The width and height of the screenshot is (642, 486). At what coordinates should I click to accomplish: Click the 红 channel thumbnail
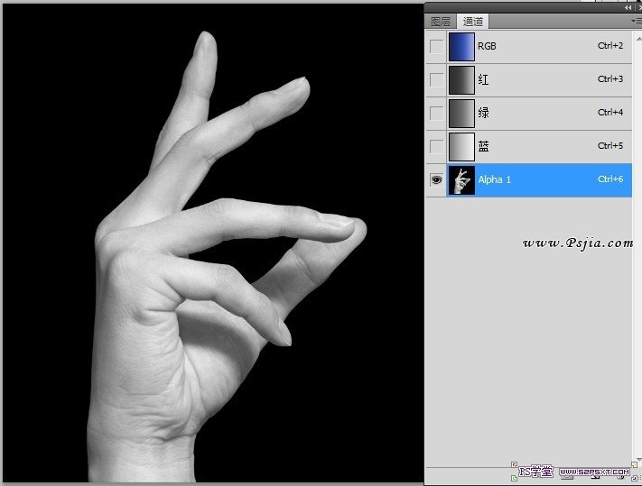click(x=461, y=80)
